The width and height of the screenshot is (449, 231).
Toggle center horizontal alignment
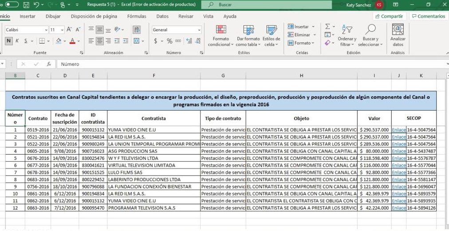click(x=100, y=41)
